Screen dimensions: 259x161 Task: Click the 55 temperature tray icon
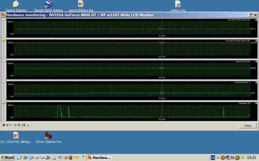[232, 158]
